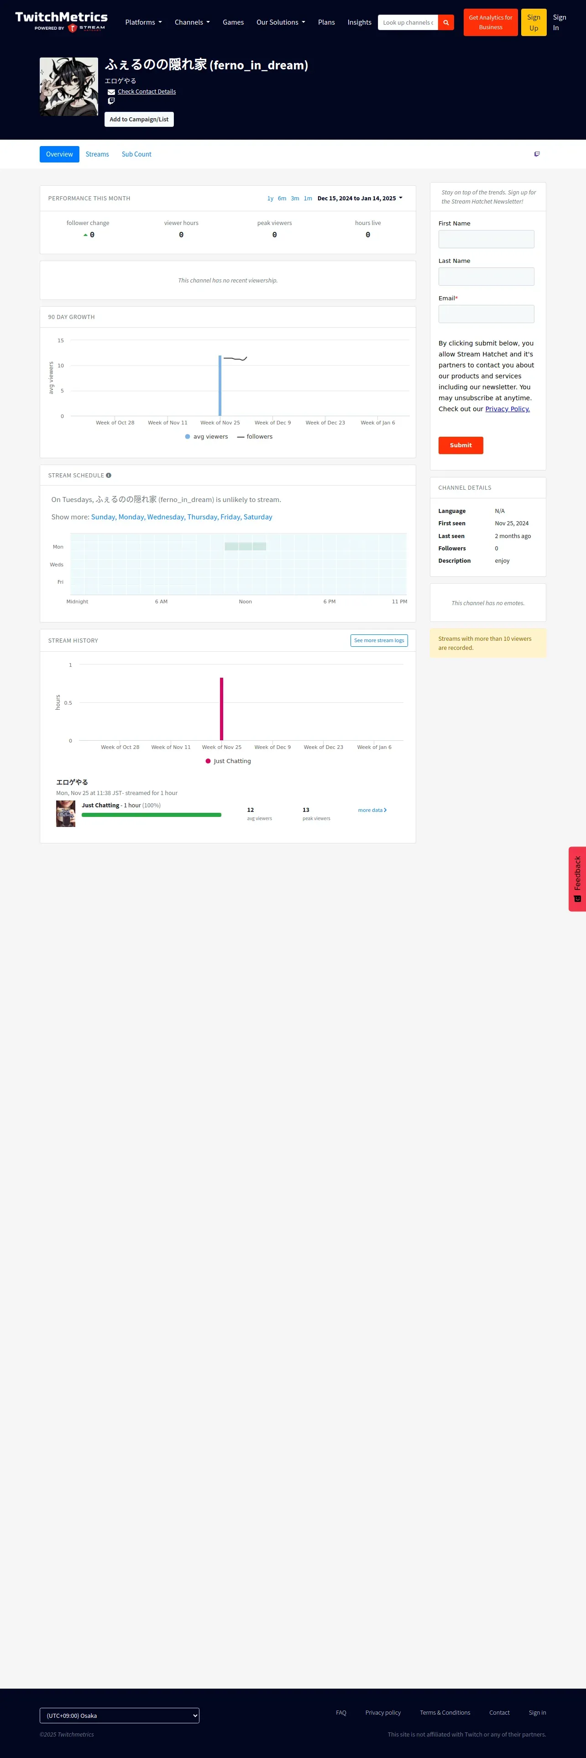Click the stream thumbnail in stream history
Screen dimensions: 586x1758
coord(65,813)
